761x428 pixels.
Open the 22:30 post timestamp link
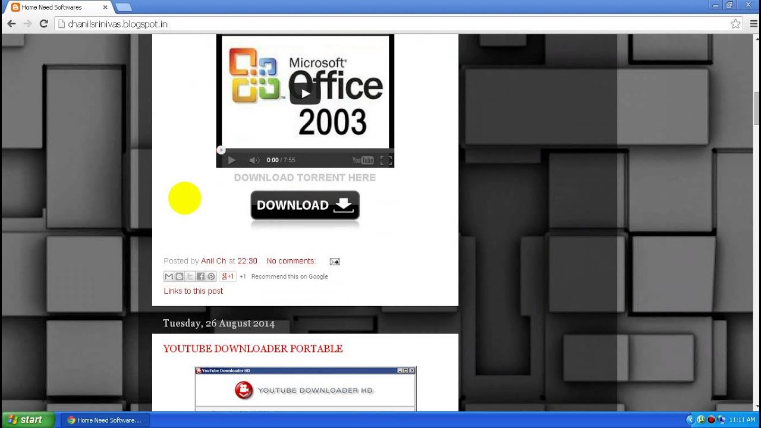point(247,261)
